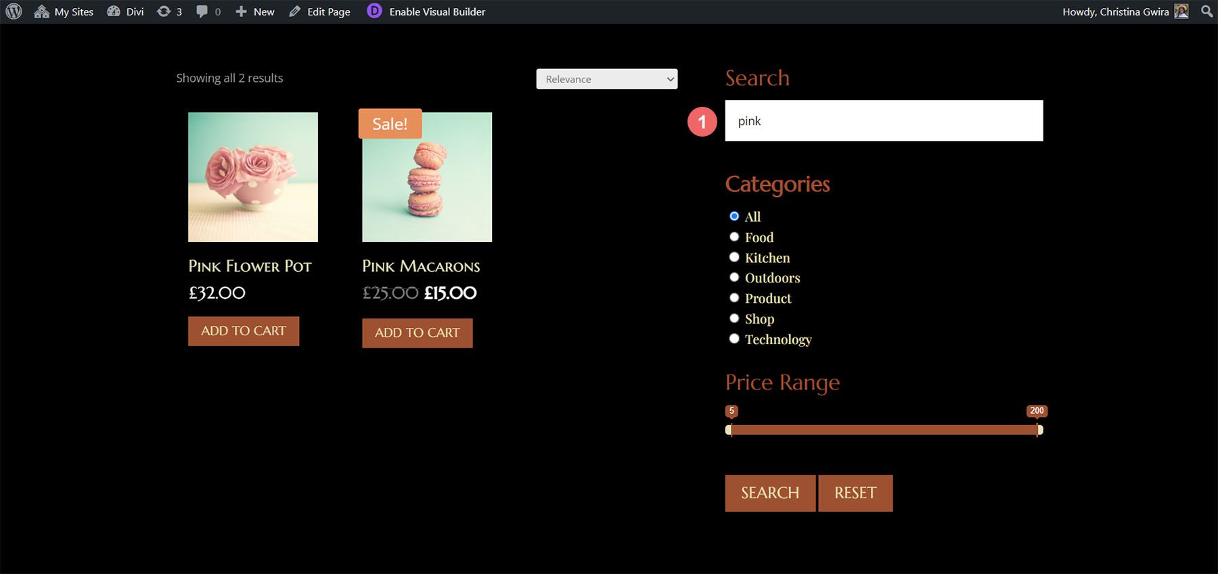Open the Pink Macarons image

(x=427, y=177)
